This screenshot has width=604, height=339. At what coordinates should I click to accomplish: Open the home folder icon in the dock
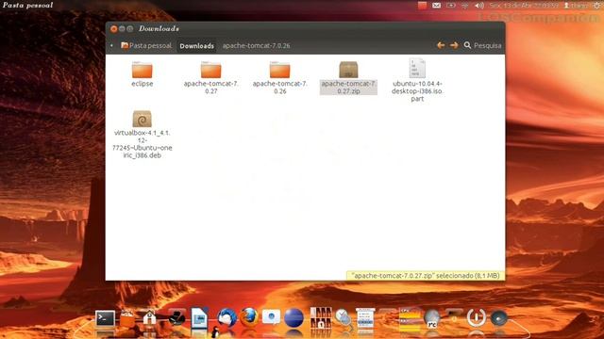pos(149,318)
